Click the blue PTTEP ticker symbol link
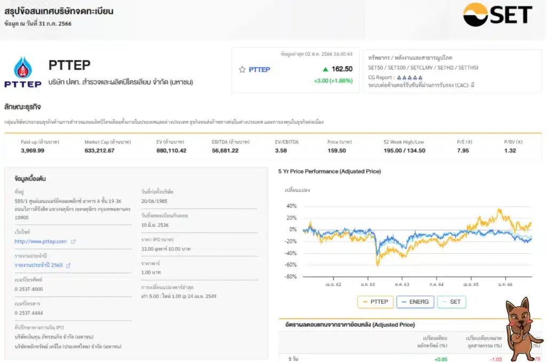Viewport: 547px width, 362px height. [x=260, y=69]
